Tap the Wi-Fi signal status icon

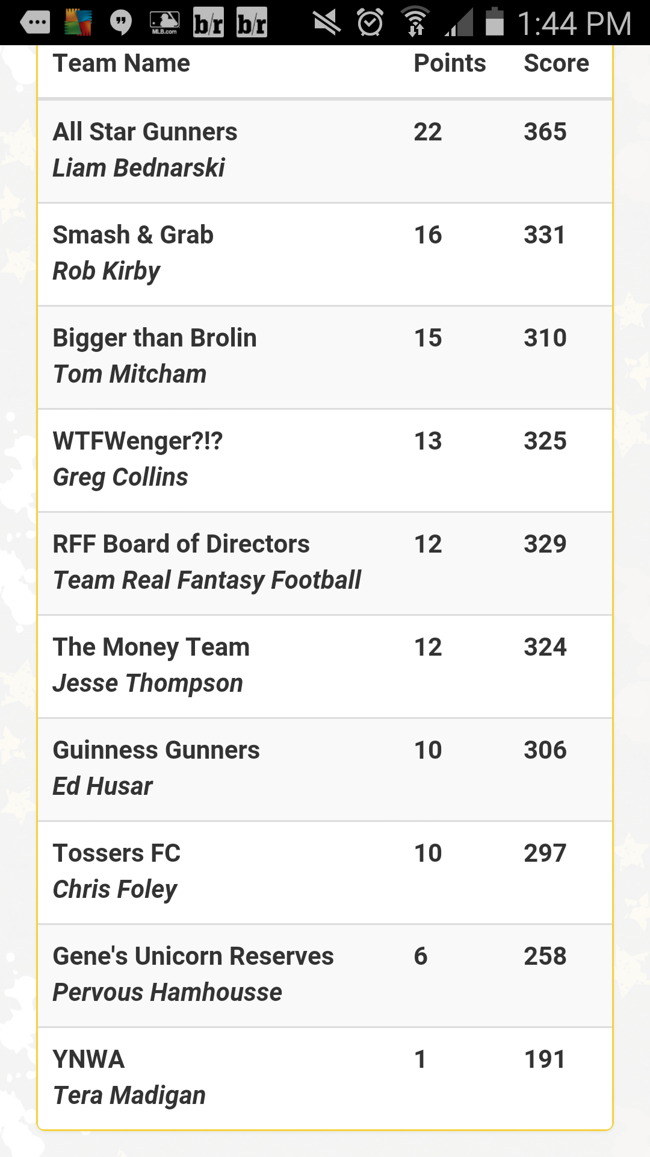point(415,22)
